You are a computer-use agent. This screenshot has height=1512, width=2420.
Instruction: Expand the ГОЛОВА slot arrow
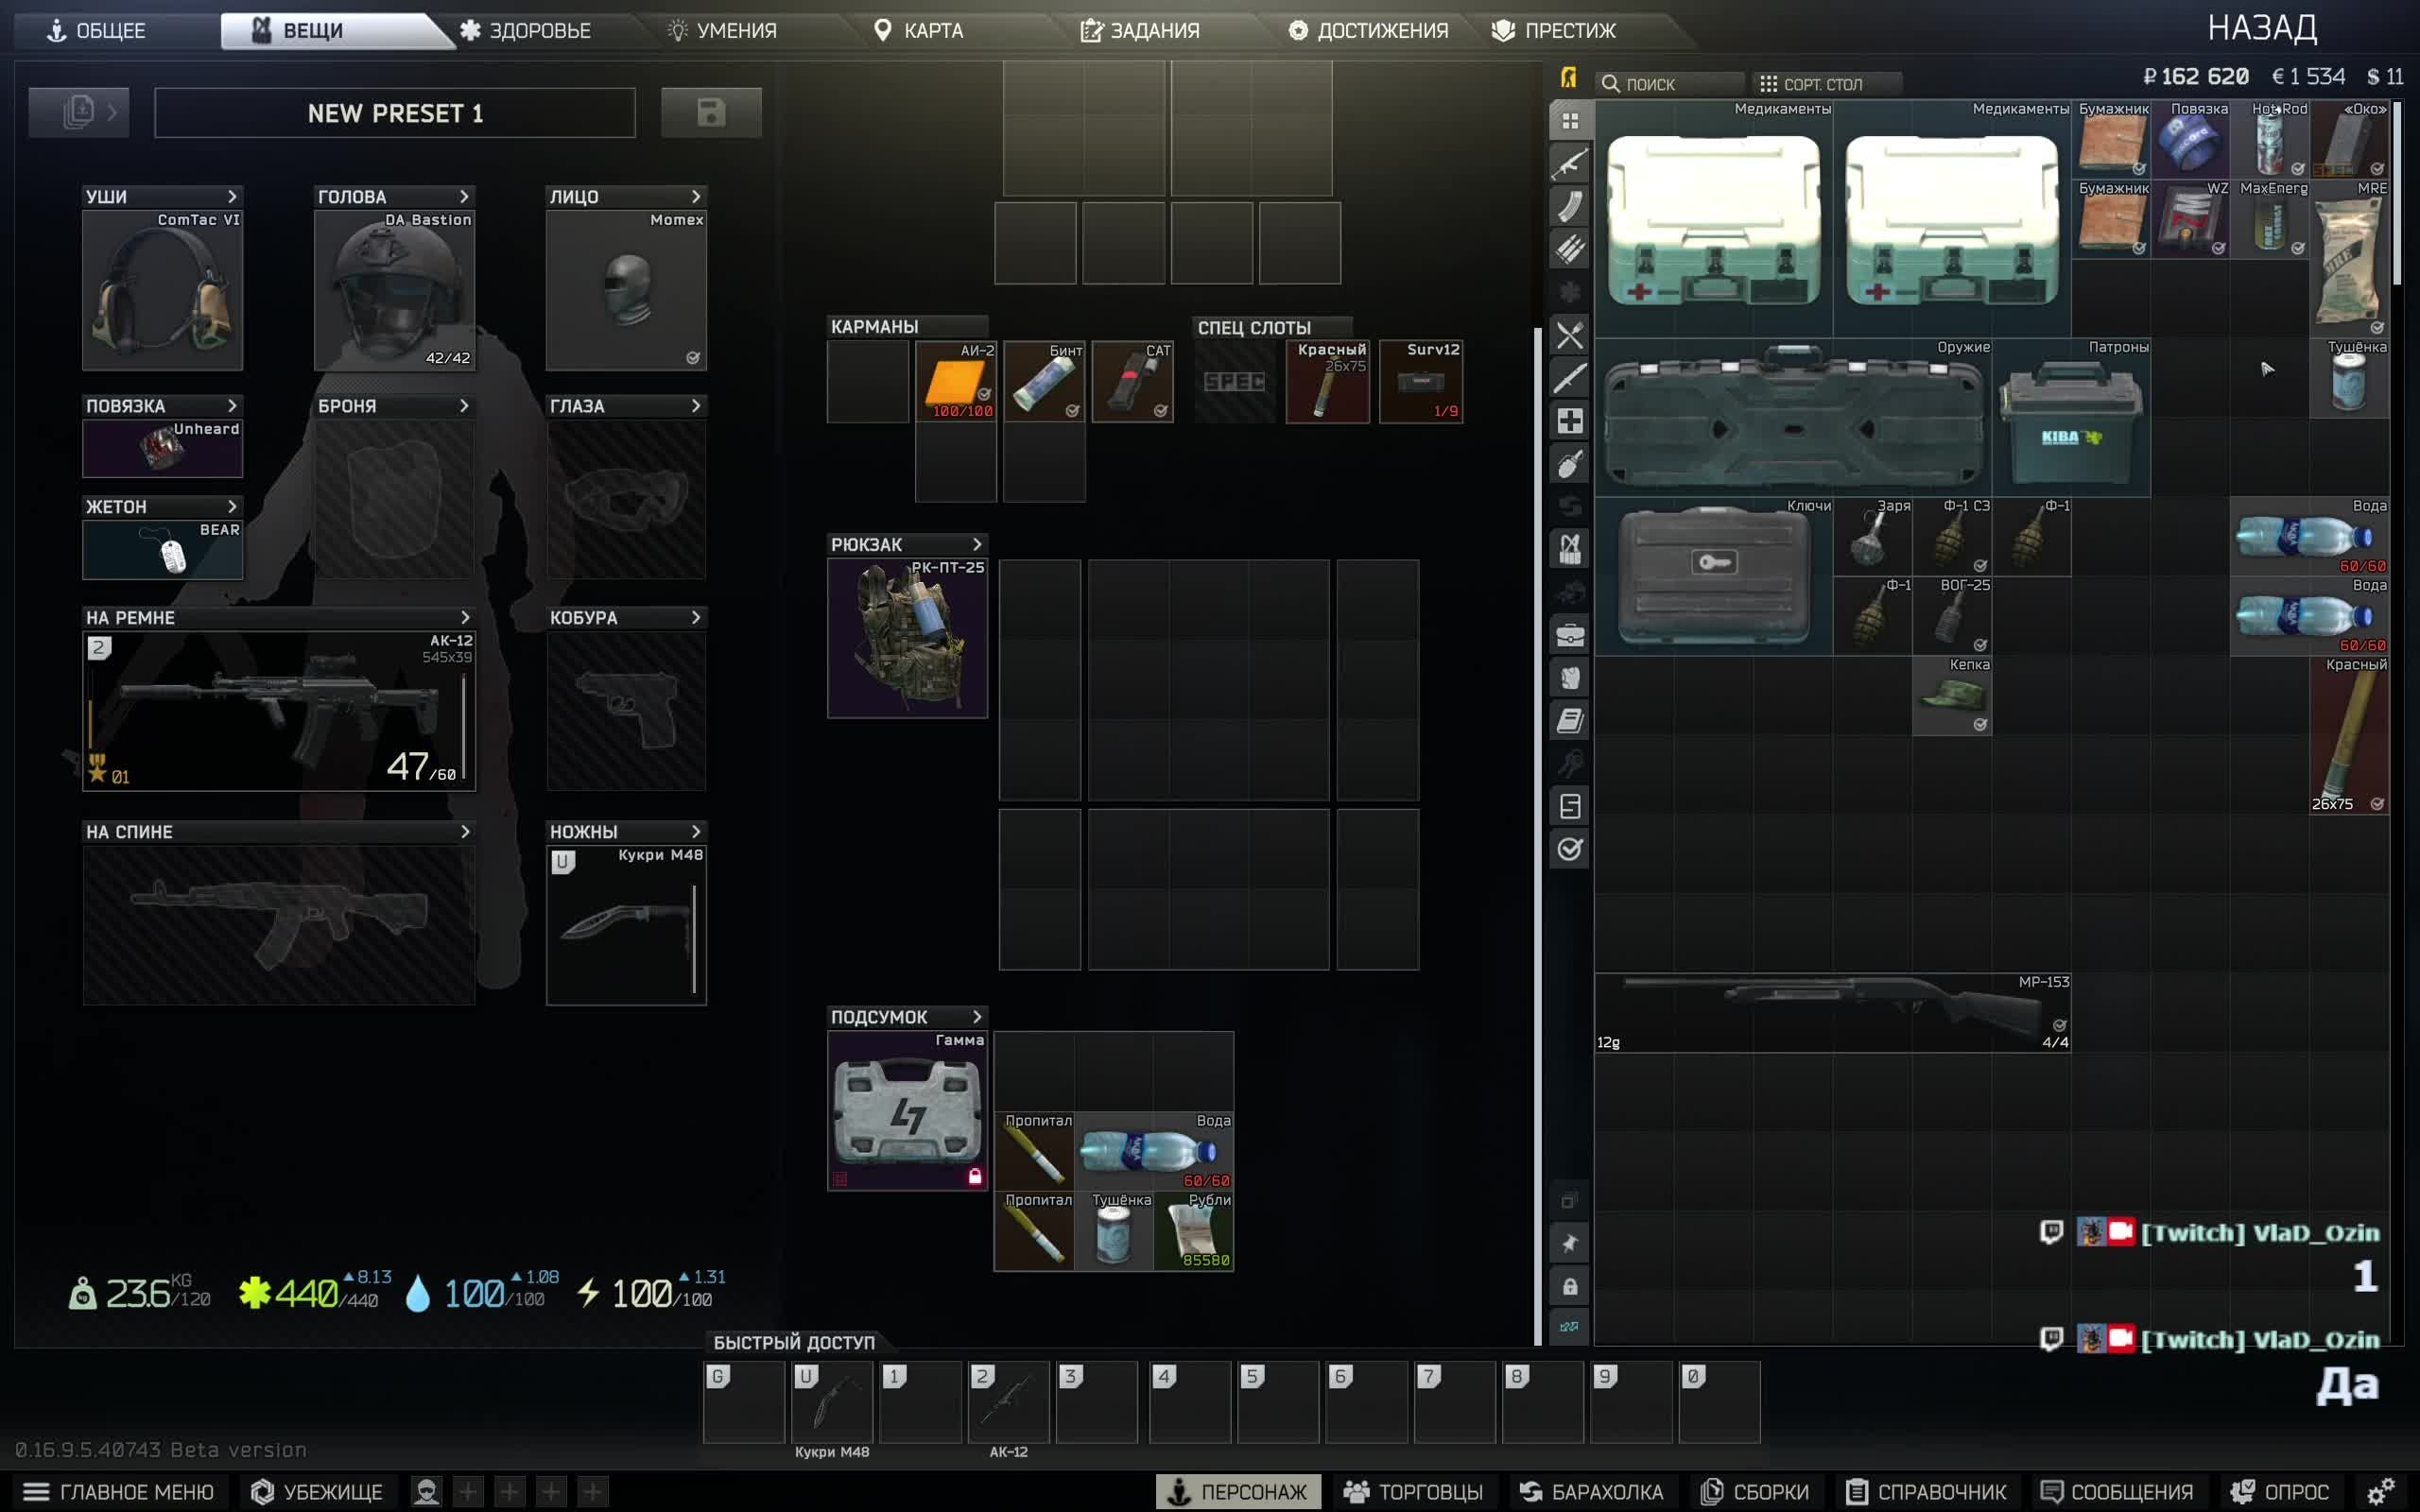point(464,196)
